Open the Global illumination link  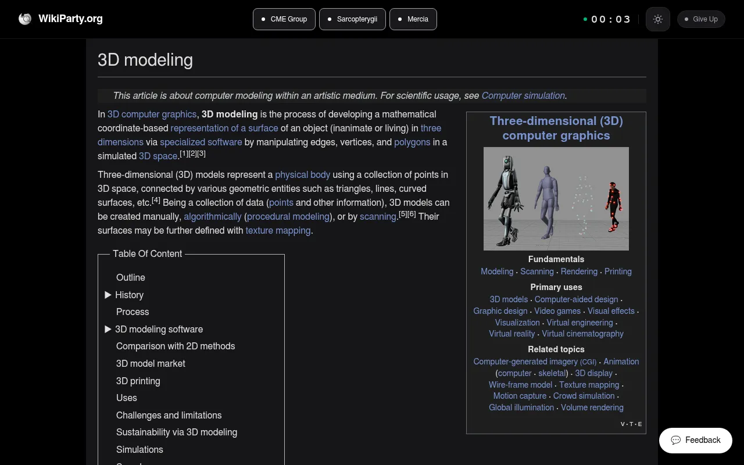(521, 407)
